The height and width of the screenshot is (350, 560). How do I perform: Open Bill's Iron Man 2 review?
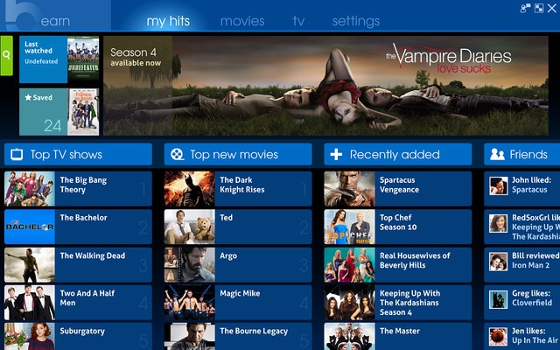[522, 264]
